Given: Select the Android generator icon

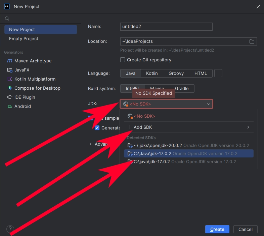Looking at the screenshot, I should coord(9,107).
